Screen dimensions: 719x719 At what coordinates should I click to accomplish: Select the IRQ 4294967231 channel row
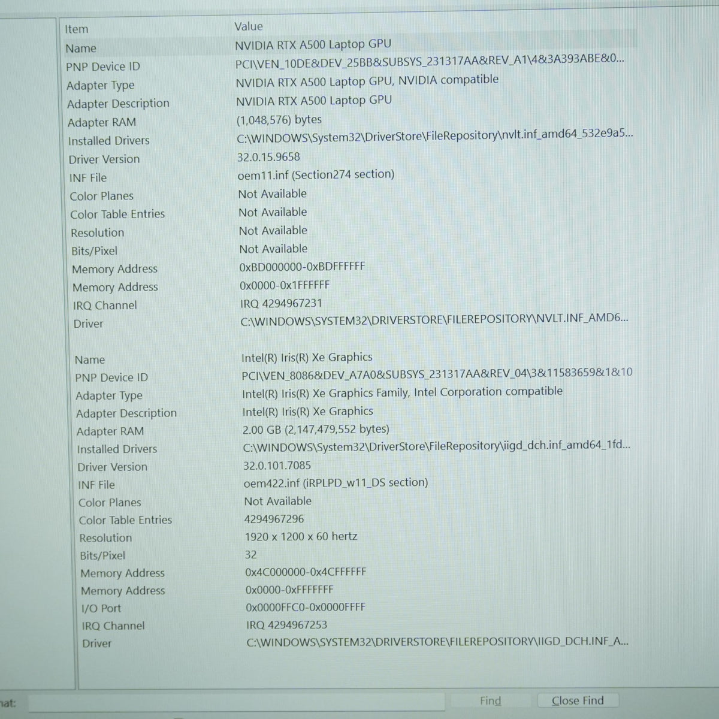pyautogui.click(x=354, y=304)
